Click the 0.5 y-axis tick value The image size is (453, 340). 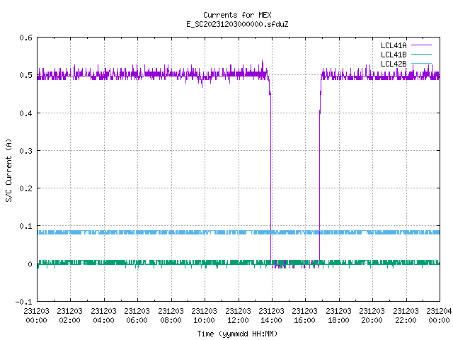(x=25, y=75)
